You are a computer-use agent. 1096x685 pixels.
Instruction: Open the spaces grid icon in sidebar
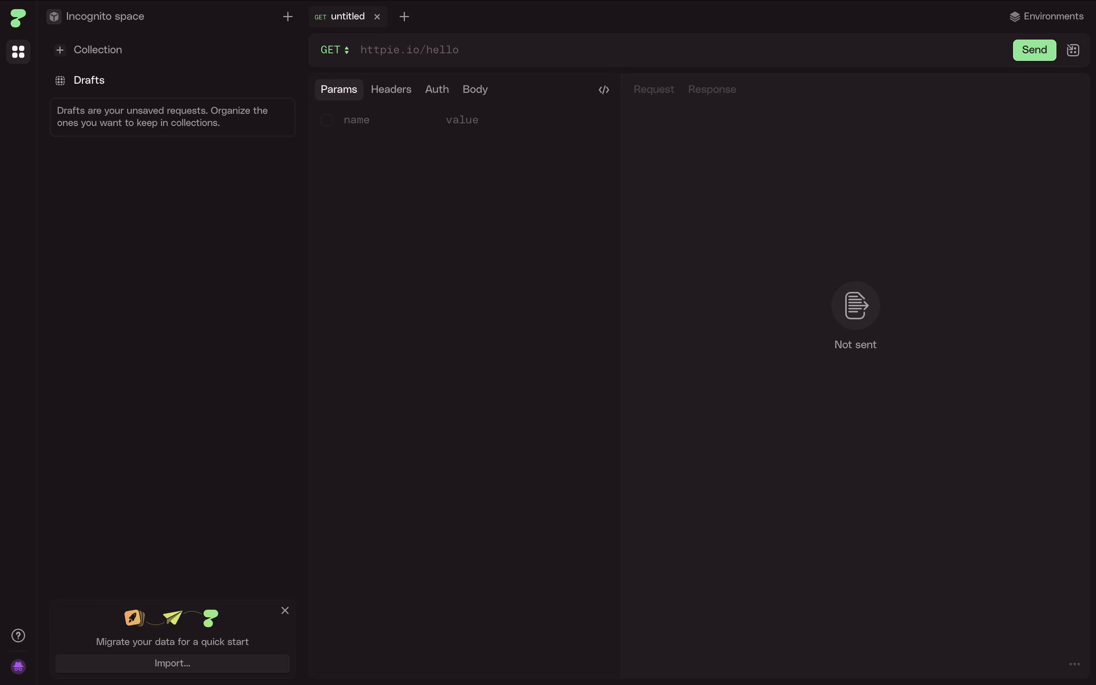pyautogui.click(x=18, y=52)
